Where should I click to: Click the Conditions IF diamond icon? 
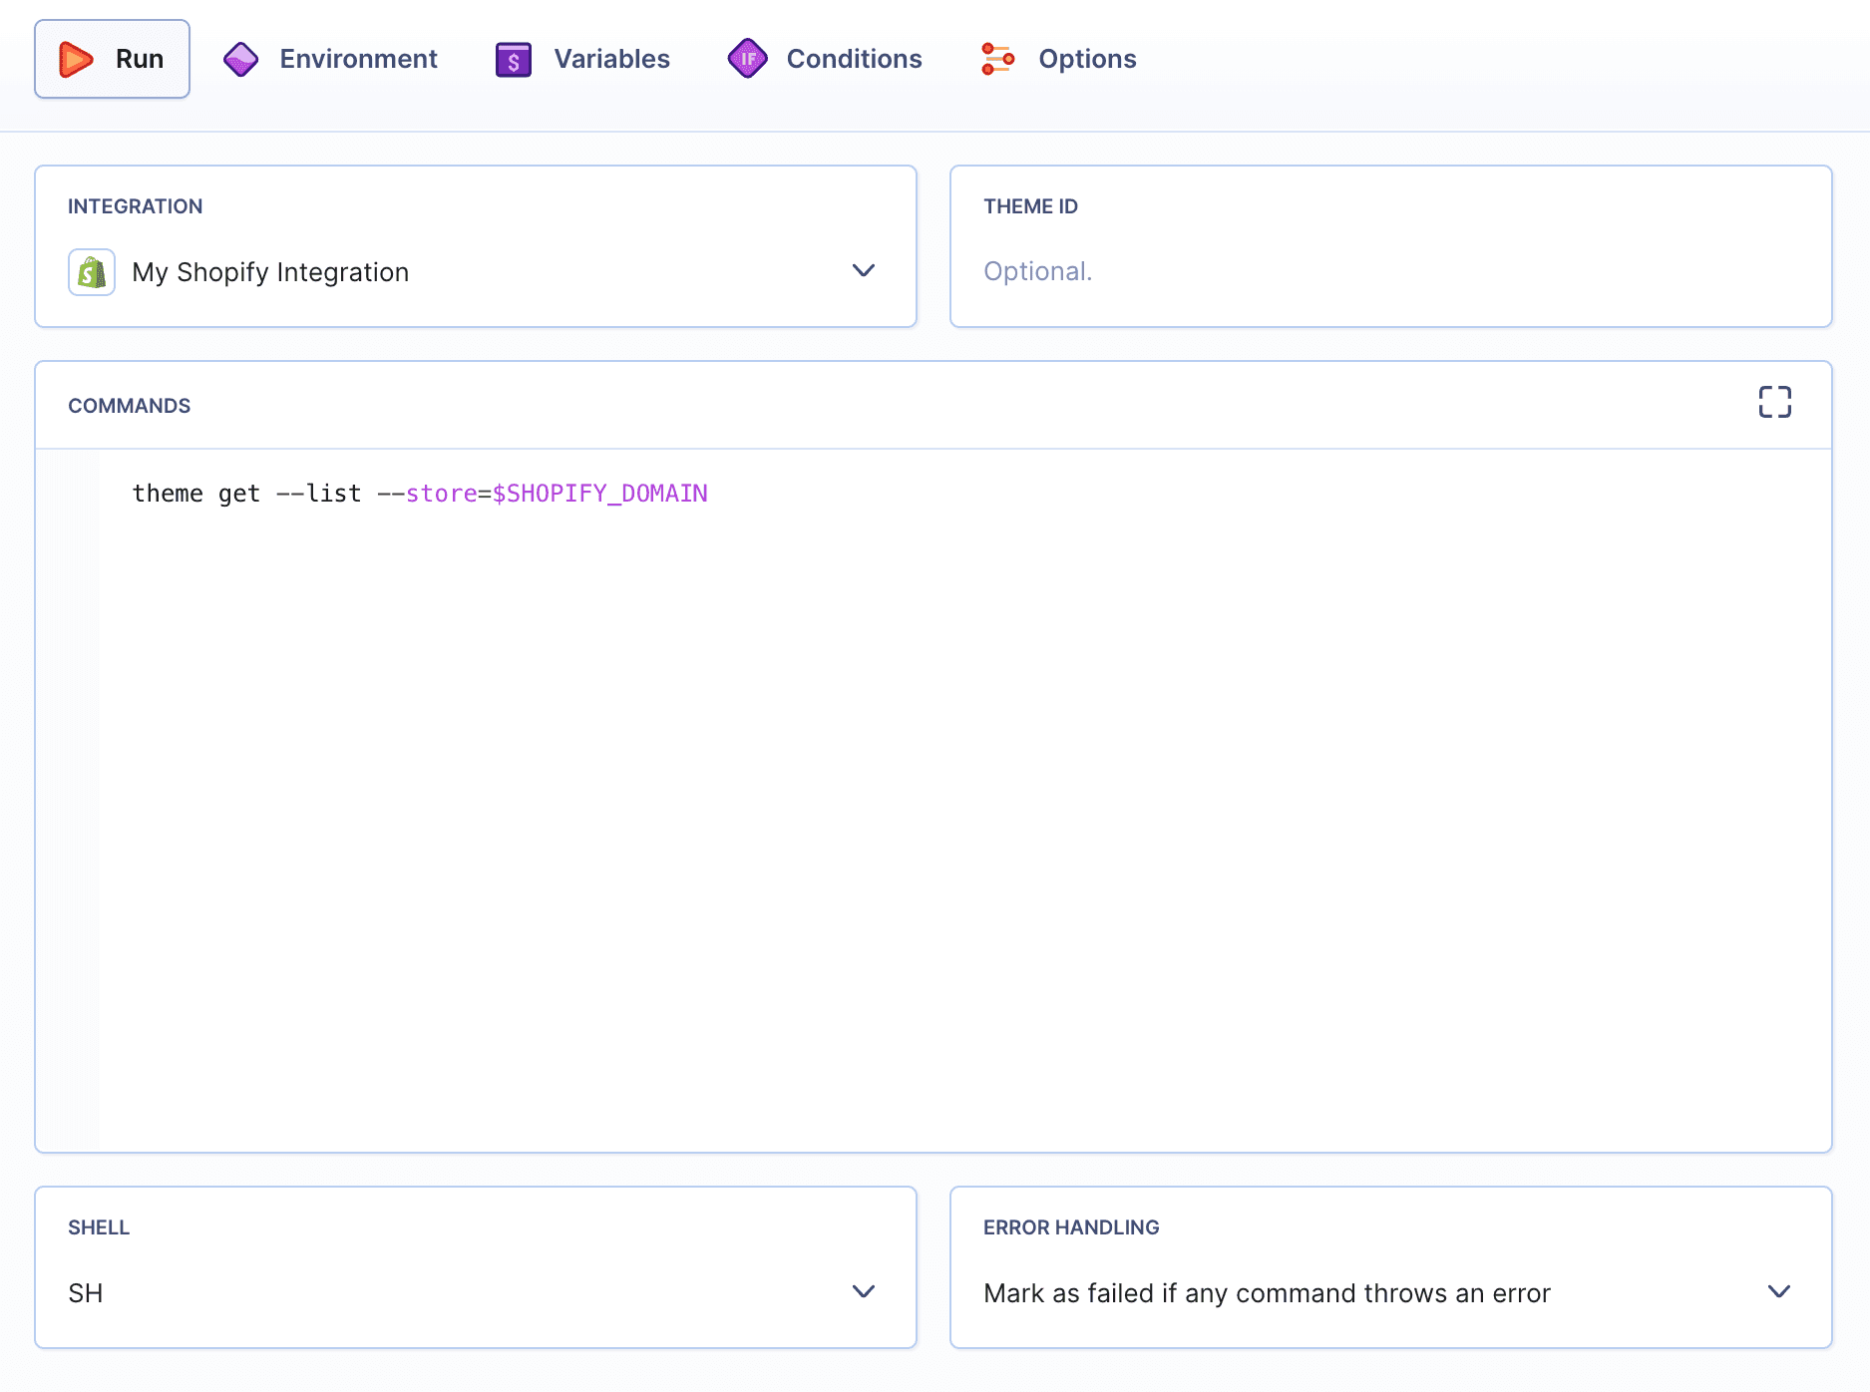point(747,58)
